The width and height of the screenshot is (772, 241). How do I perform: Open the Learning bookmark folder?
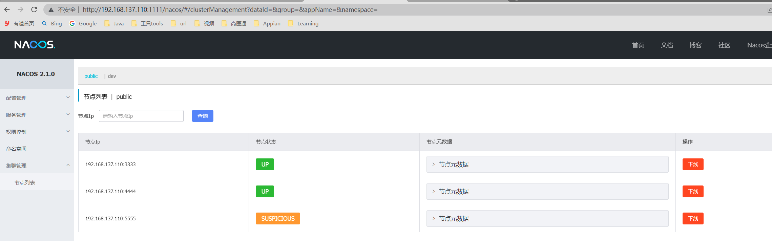[303, 23]
